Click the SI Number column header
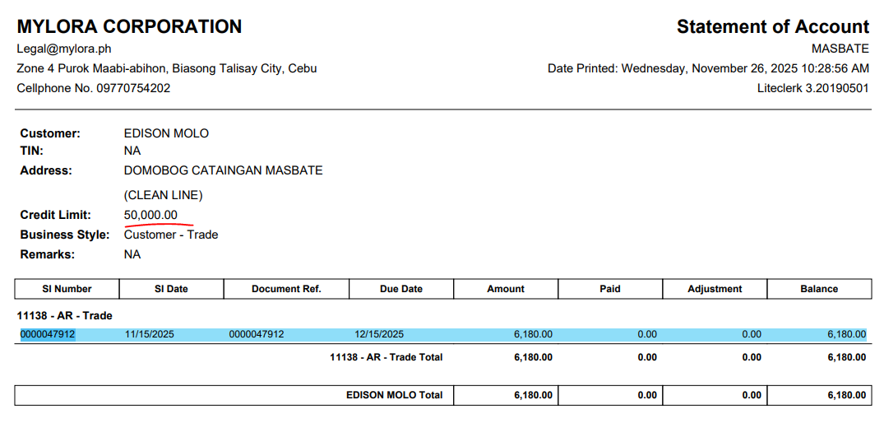 pos(67,289)
